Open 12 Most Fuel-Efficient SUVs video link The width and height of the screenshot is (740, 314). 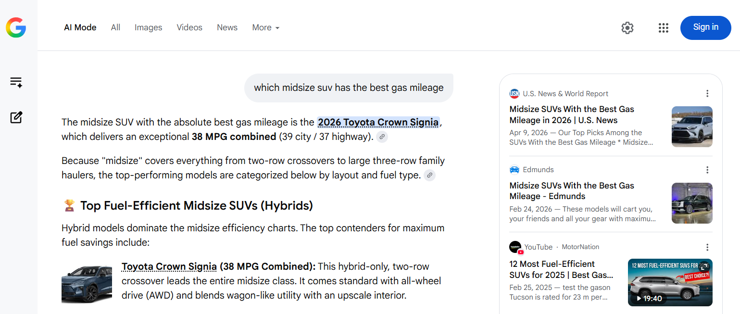point(562,269)
